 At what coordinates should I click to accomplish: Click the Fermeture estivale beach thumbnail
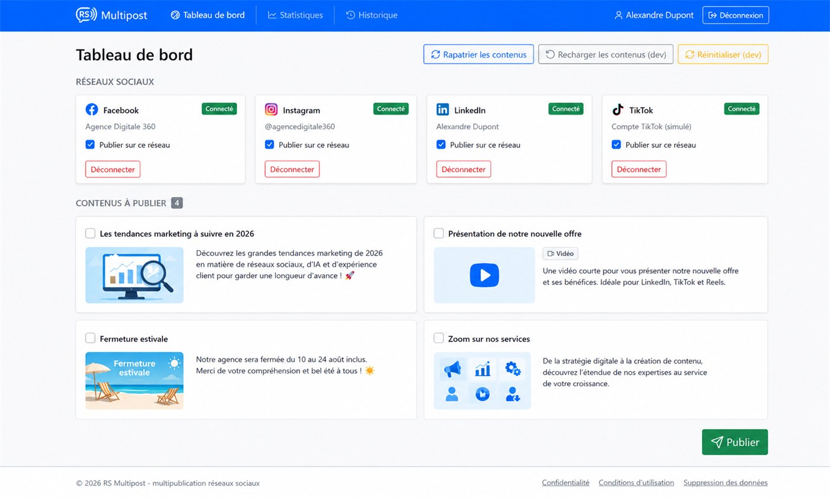135,381
